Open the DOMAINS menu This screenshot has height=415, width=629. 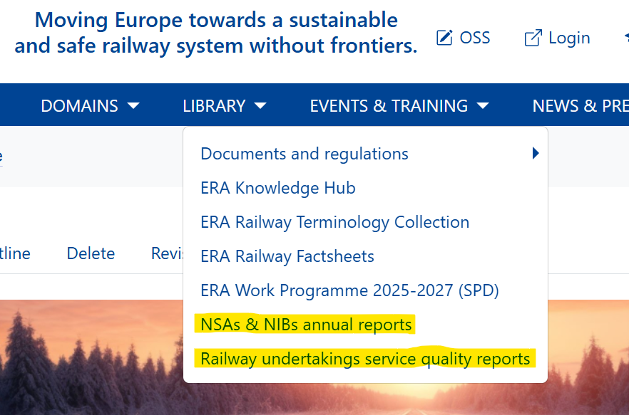tap(80, 106)
